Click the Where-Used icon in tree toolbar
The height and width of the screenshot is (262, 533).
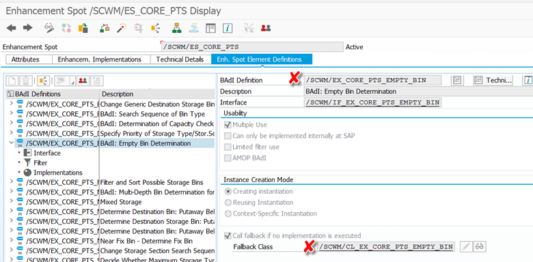(x=43, y=81)
